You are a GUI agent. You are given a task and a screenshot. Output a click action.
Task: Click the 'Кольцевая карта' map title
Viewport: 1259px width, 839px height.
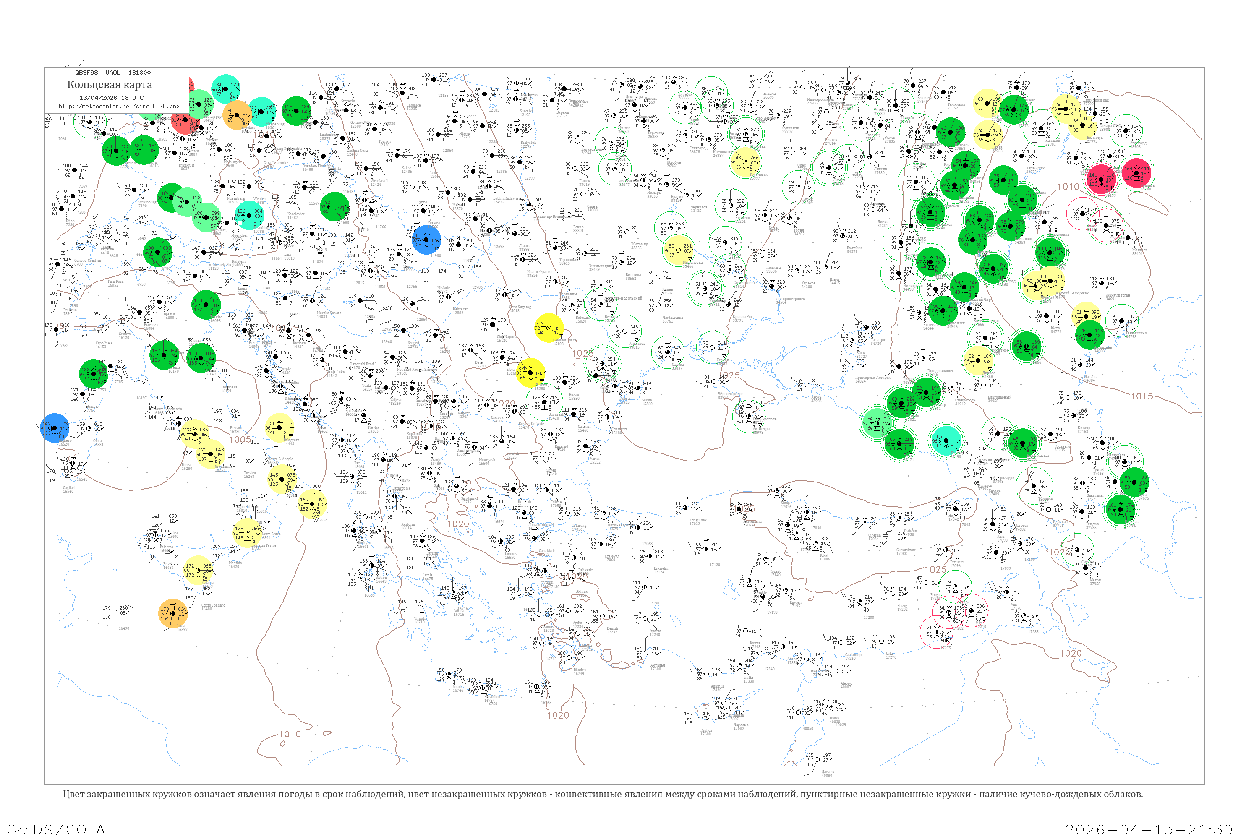click(x=110, y=85)
